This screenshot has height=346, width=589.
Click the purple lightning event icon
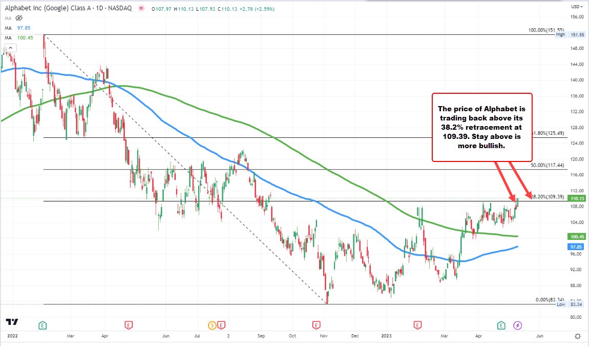[518, 325]
